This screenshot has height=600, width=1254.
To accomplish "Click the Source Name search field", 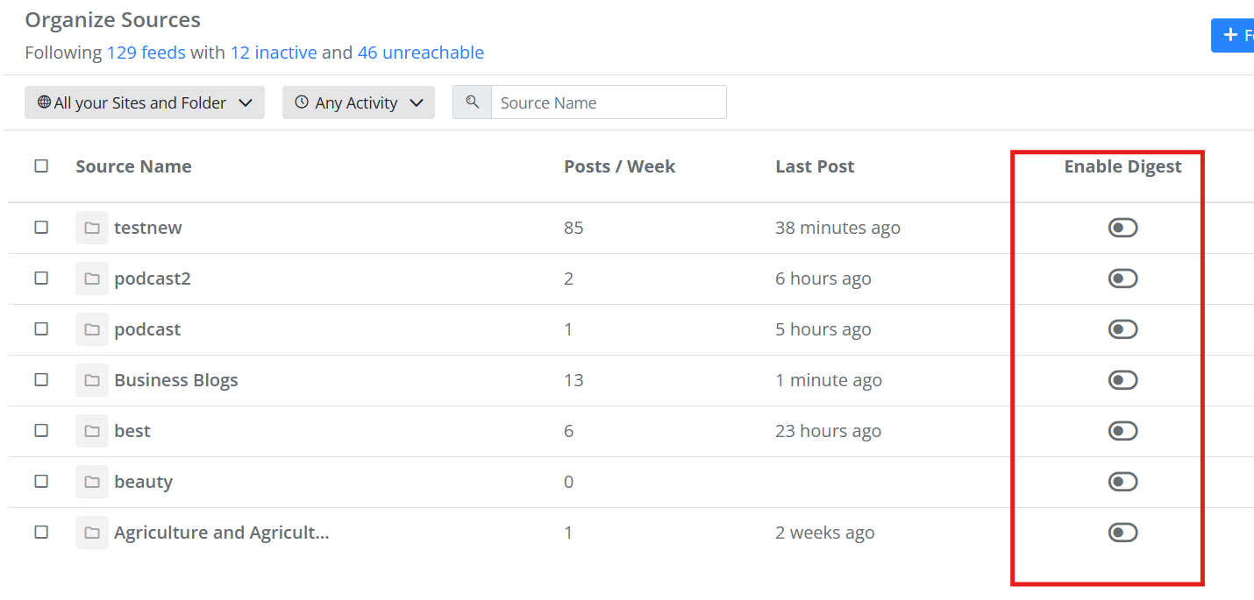I will click(x=608, y=102).
